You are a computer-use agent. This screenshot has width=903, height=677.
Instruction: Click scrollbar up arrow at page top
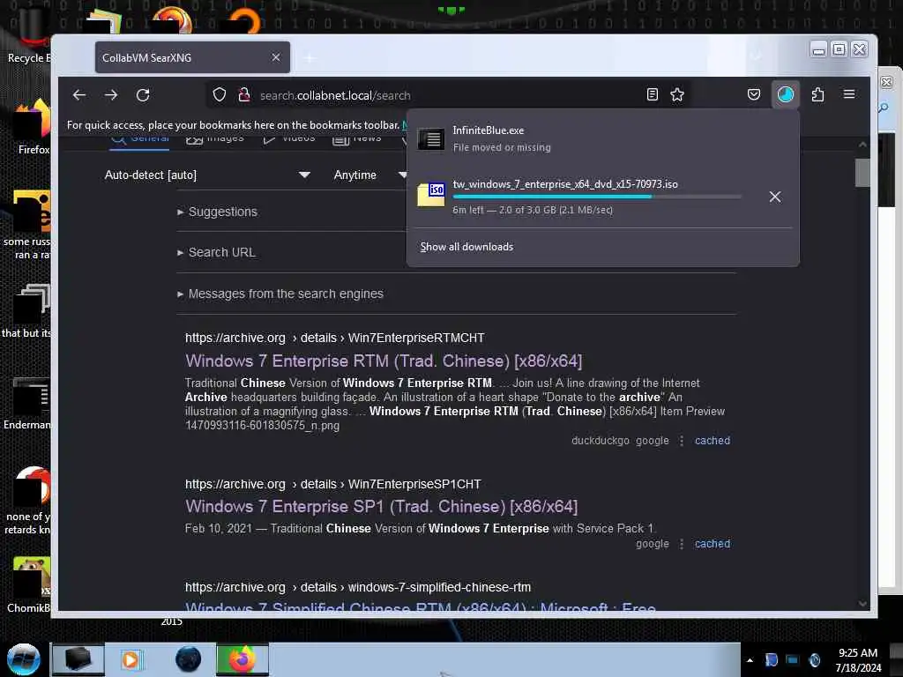point(862,145)
